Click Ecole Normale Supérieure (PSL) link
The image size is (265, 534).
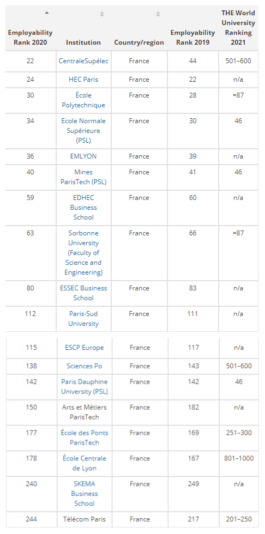(x=83, y=131)
